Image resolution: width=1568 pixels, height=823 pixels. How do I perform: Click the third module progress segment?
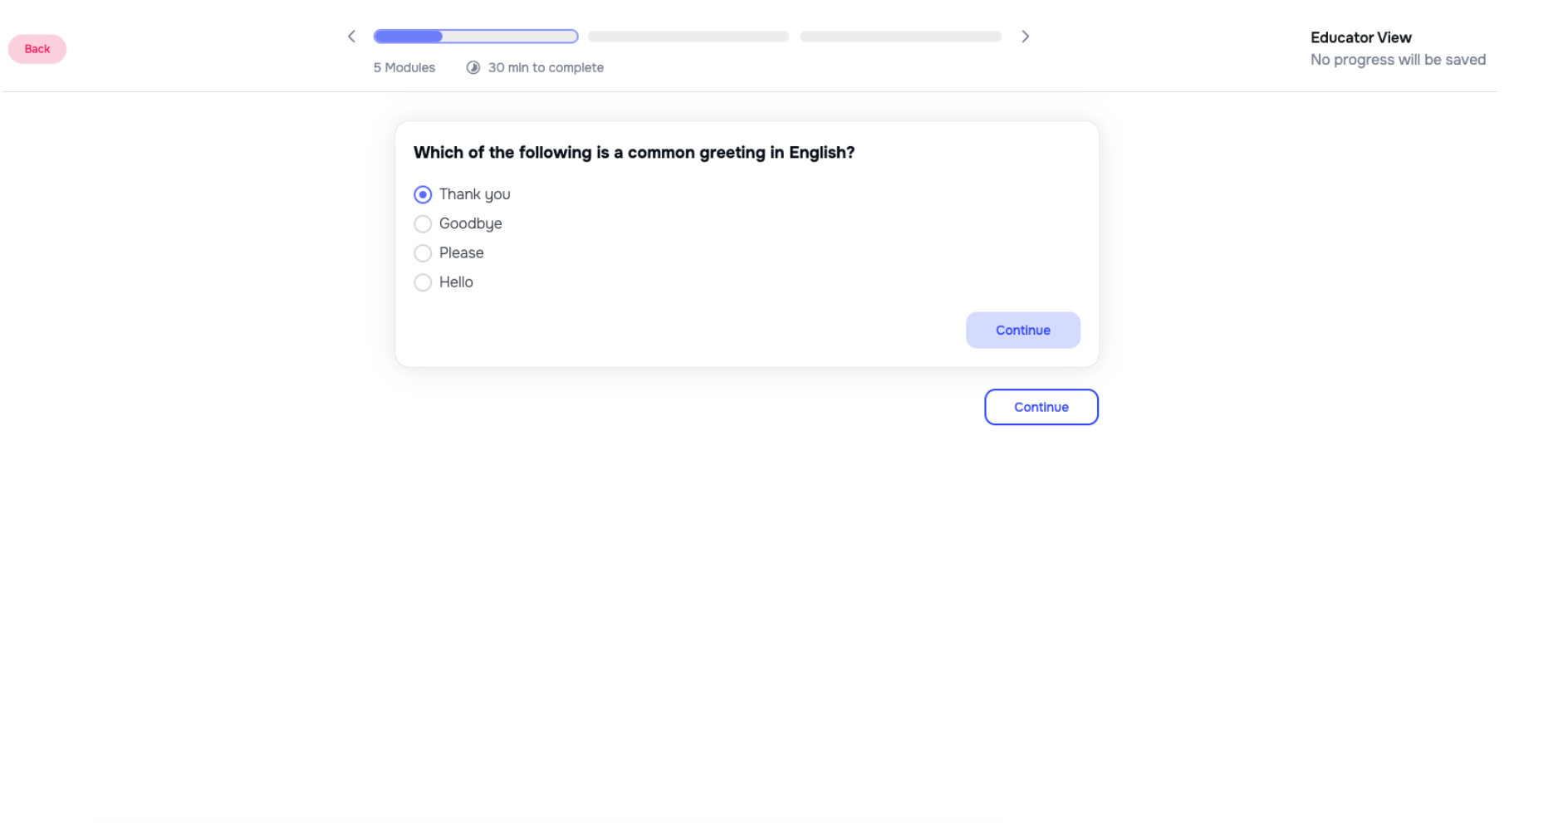point(900,36)
